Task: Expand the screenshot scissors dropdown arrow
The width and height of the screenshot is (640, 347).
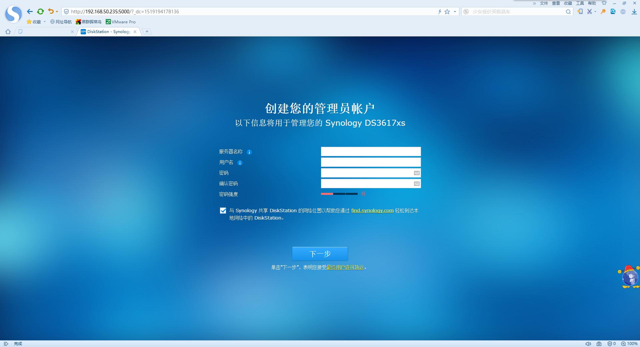Action: (595, 11)
